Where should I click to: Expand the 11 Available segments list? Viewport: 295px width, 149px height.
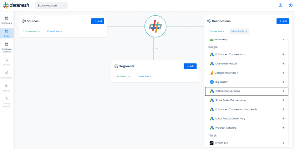point(144,76)
